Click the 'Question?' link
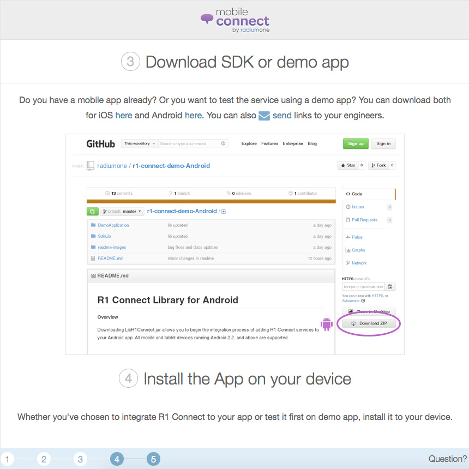Viewport: 469px width, 469px height. pos(448,459)
